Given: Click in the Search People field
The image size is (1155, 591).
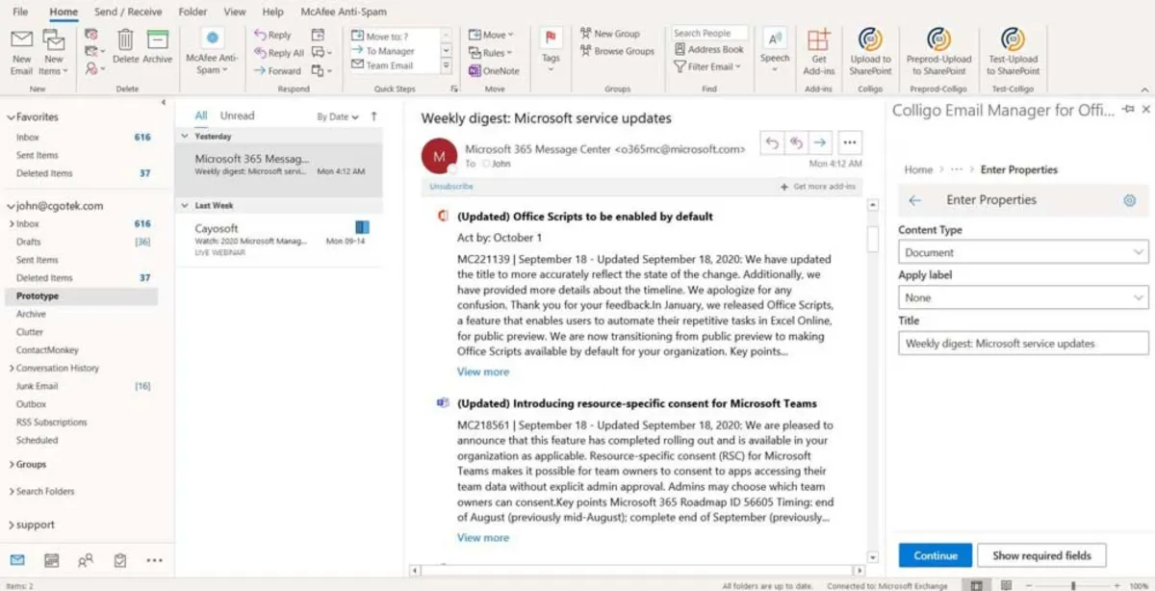Looking at the screenshot, I should (709, 33).
